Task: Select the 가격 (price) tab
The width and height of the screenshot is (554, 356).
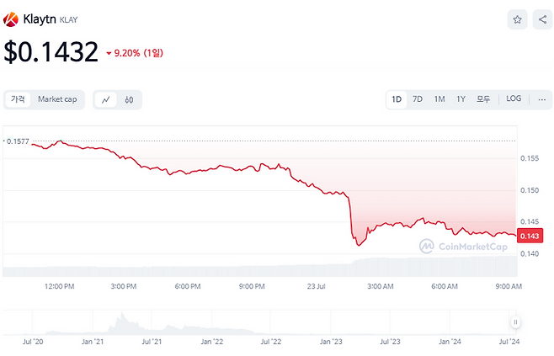Action: click(x=17, y=99)
